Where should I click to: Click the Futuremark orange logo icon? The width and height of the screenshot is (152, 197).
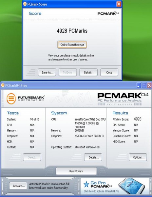click(11, 98)
